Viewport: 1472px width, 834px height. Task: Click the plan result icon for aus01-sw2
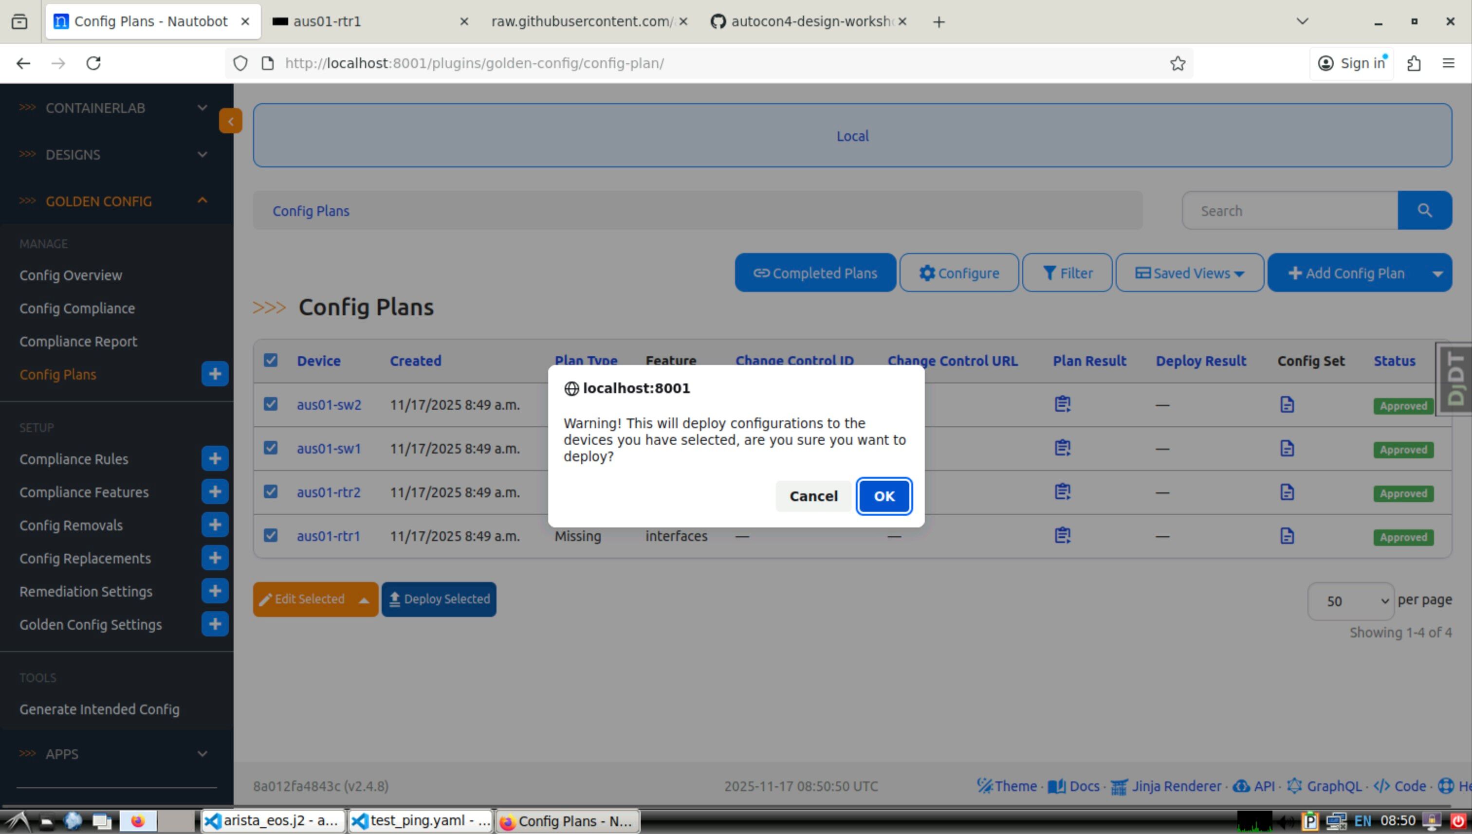1062,404
